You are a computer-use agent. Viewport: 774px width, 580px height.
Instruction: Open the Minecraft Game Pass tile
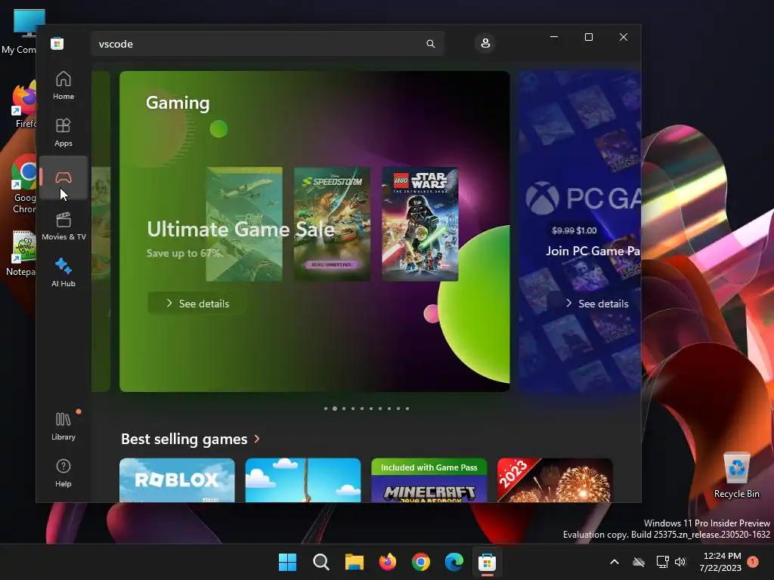[x=429, y=480]
